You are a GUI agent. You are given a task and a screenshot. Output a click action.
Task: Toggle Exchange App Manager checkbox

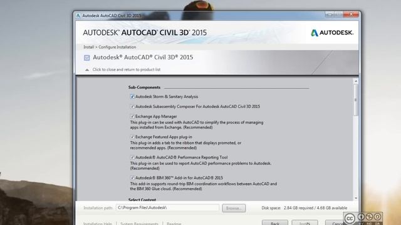(x=132, y=116)
